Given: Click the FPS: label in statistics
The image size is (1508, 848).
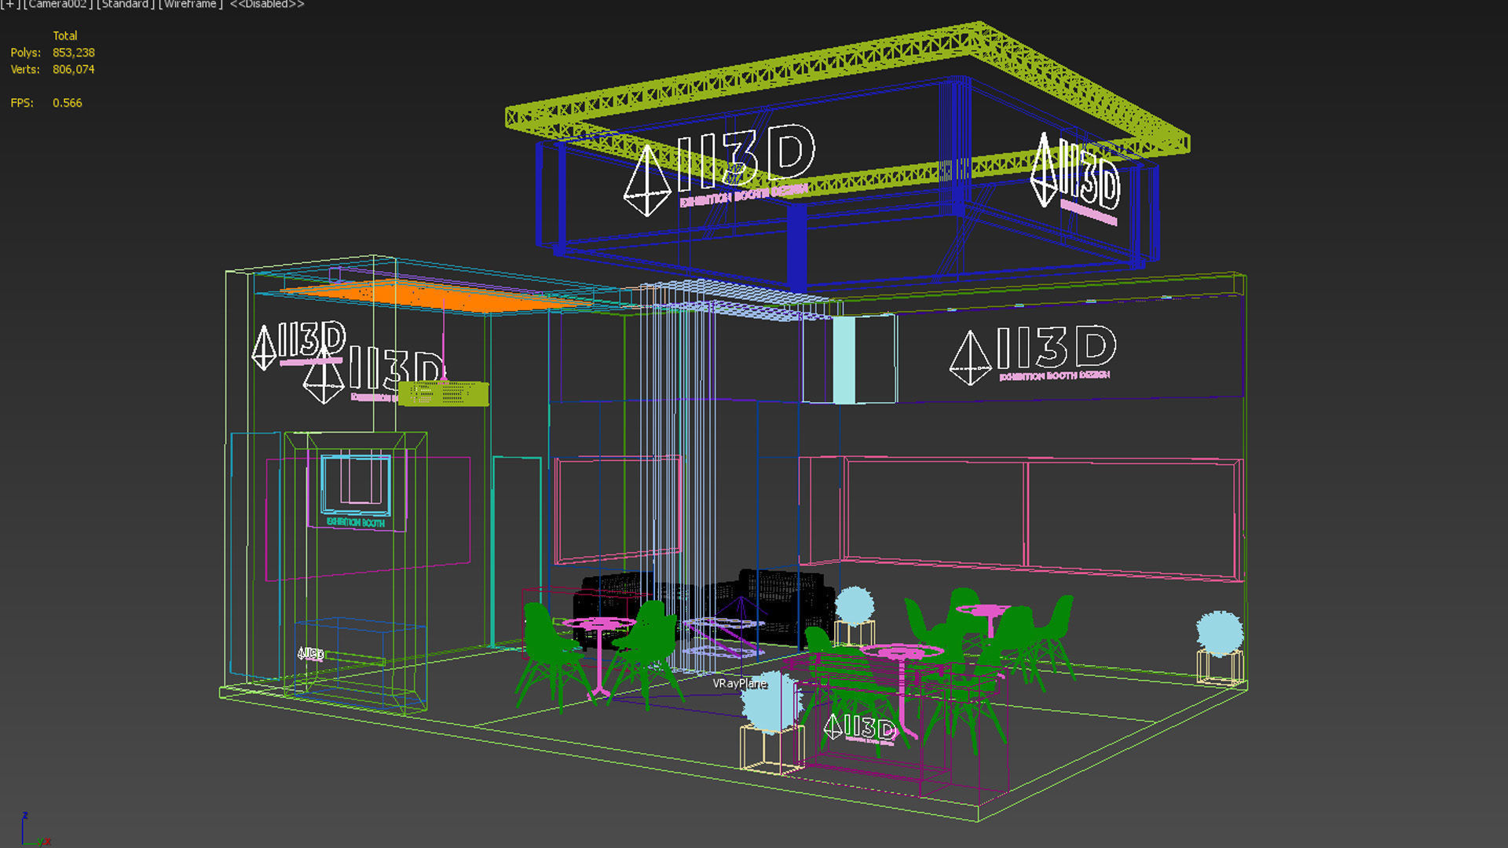Looking at the screenshot, I should 22,103.
